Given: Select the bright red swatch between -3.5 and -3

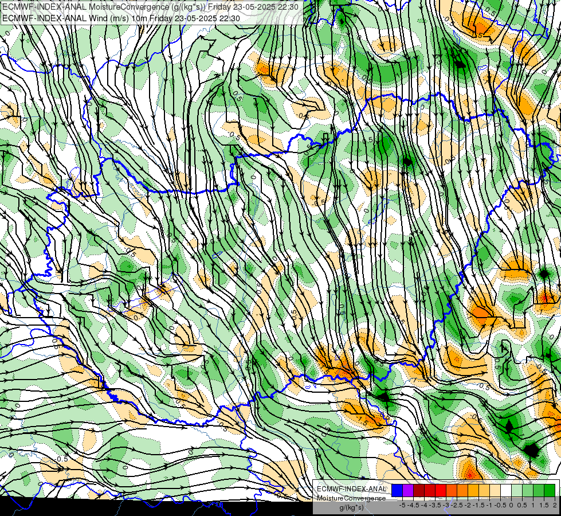Looking at the screenshot, I should [441, 490].
